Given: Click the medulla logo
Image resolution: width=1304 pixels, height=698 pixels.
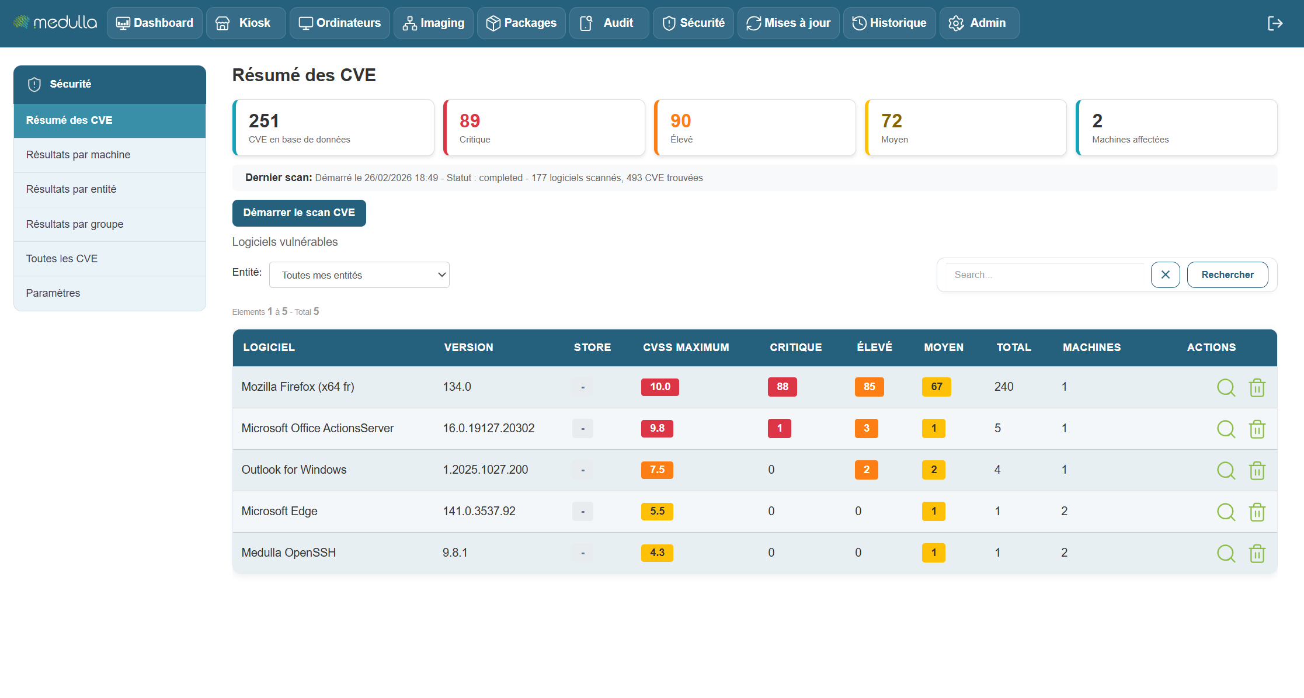Looking at the screenshot, I should (55, 23).
